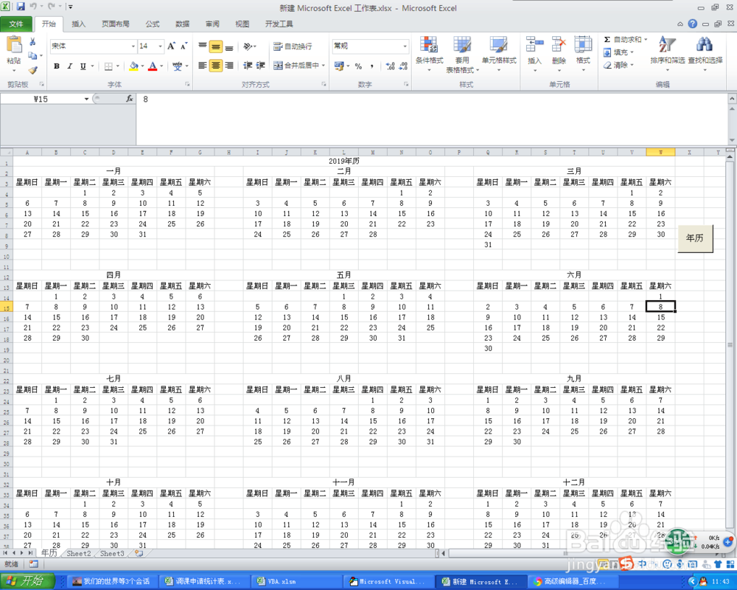Switch to Formulas (公式) tab
The height and width of the screenshot is (590, 737).
pos(153,24)
